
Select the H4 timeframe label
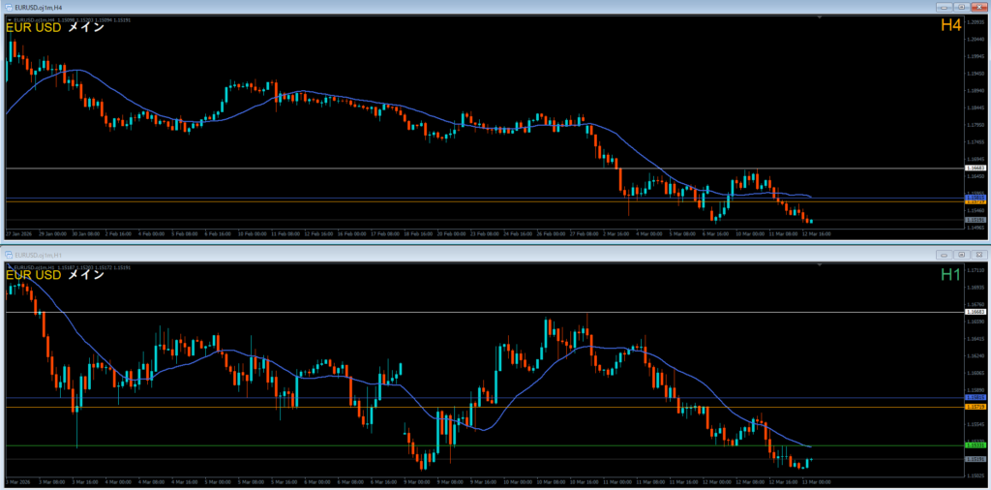pos(950,27)
